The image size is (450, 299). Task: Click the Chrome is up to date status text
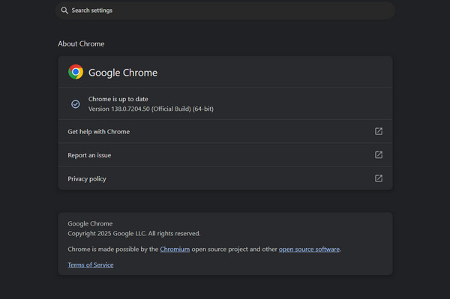pos(118,99)
